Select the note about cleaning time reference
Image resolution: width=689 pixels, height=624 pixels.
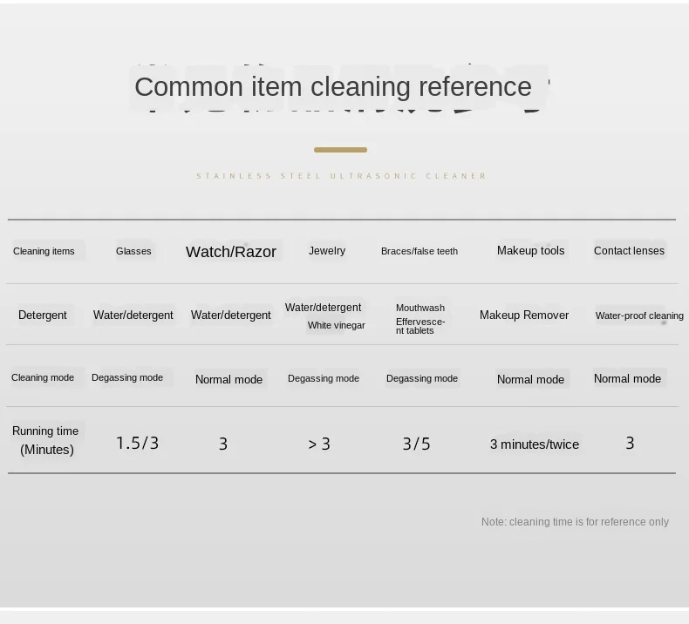click(575, 522)
